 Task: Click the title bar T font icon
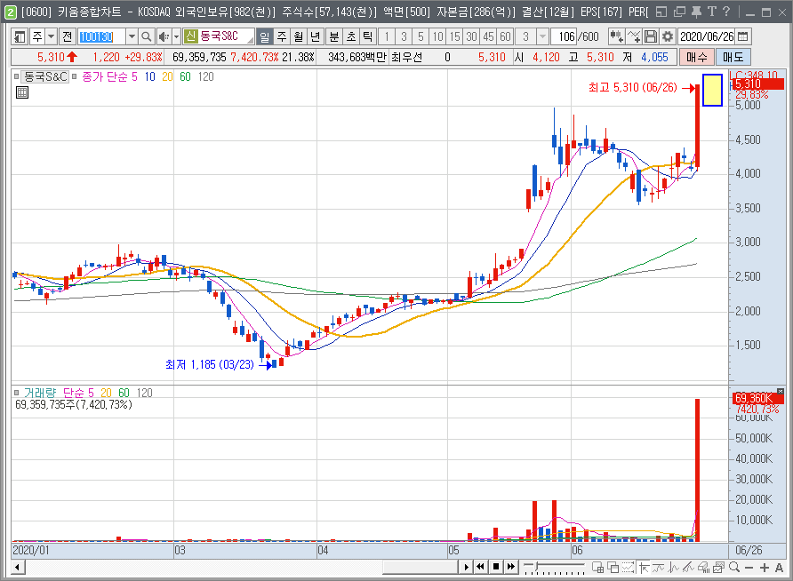pyautogui.click(x=712, y=12)
